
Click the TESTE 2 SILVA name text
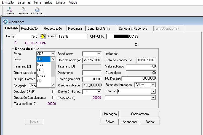35,43
